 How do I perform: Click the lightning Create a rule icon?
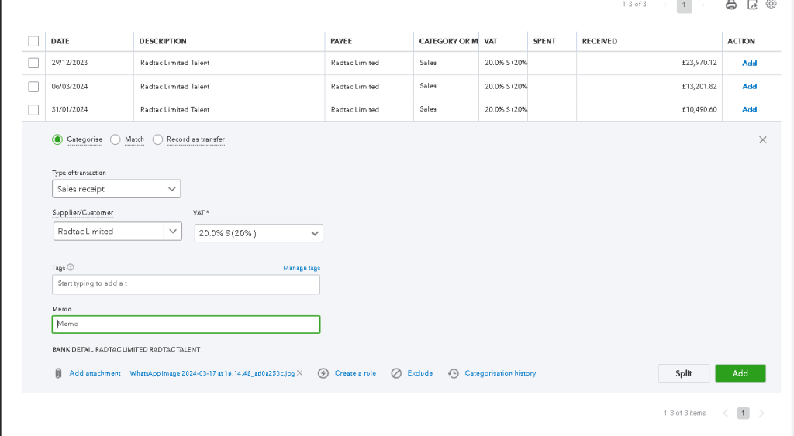pyautogui.click(x=323, y=373)
